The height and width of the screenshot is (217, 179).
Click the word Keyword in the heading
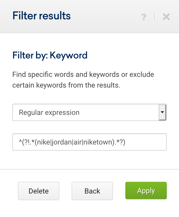(69, 55)
